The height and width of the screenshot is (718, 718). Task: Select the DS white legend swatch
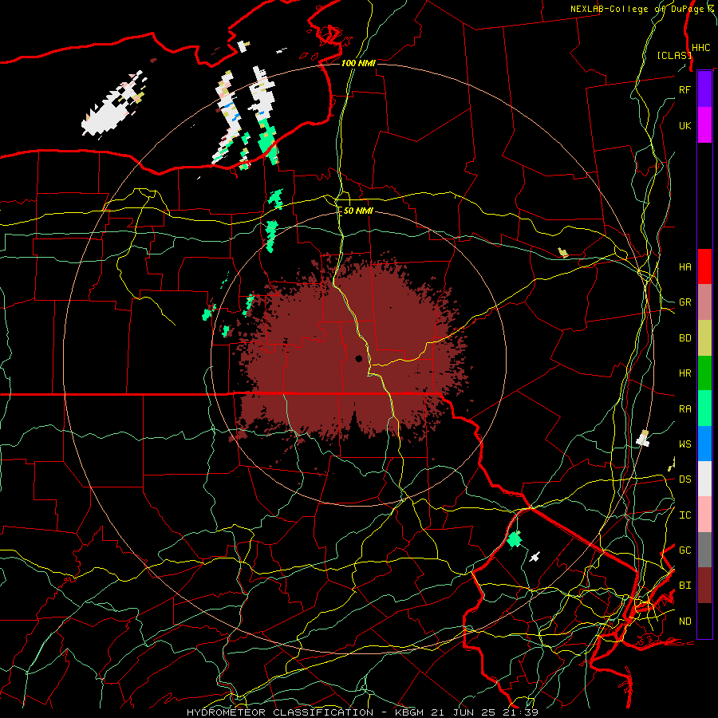click(x=704, y=479)
